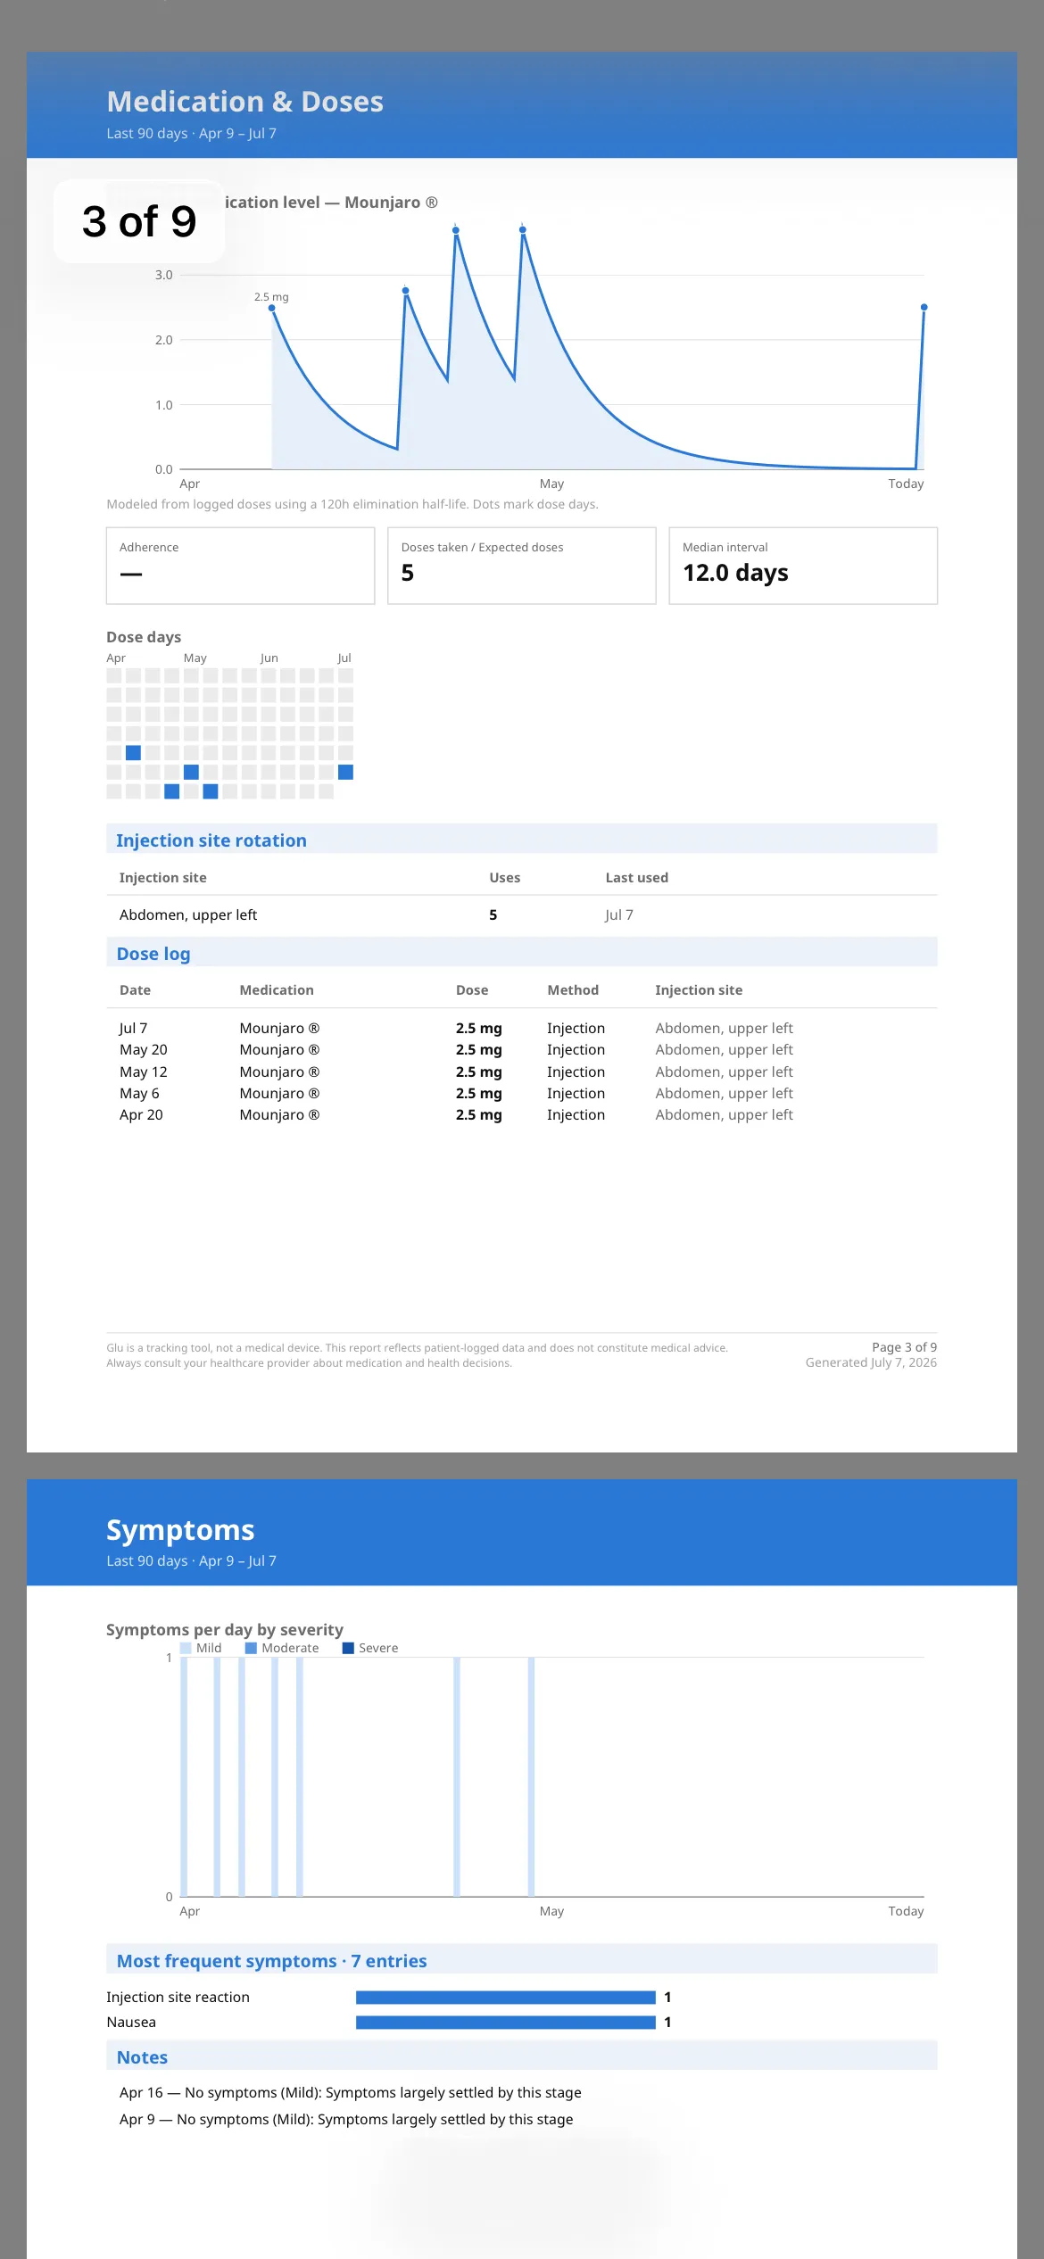Image resolution: width=1044 pixels, height=2259 pixels.
Task: Click the 'Abdomen, upper left' row in rotation table
Action: 522,914
